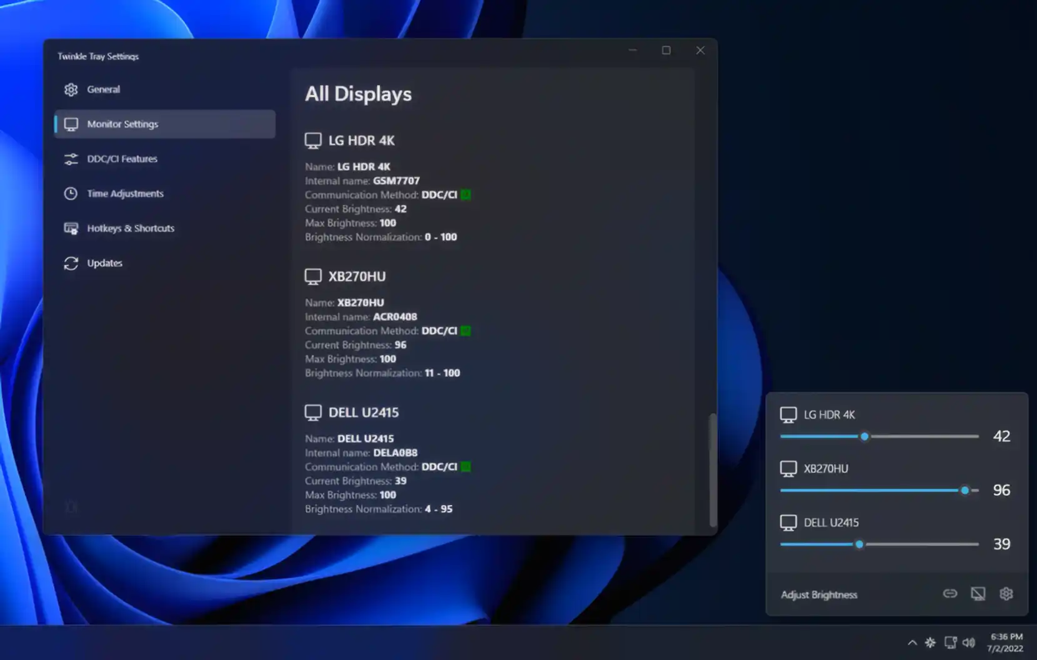
Task: Click the Monitor Settings display icon
Action: pyautogui.click(x=71, y=124)
